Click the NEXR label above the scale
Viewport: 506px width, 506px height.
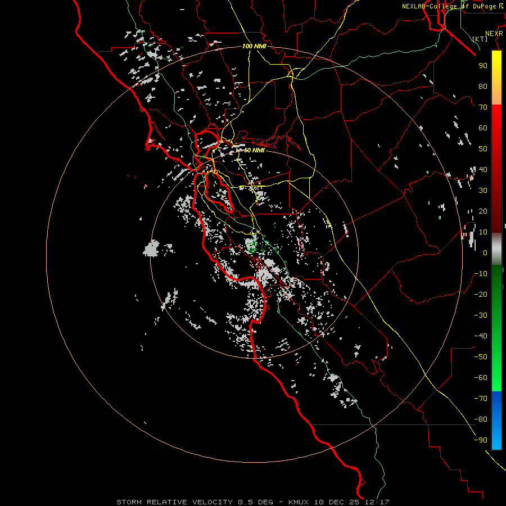[494, 34]
